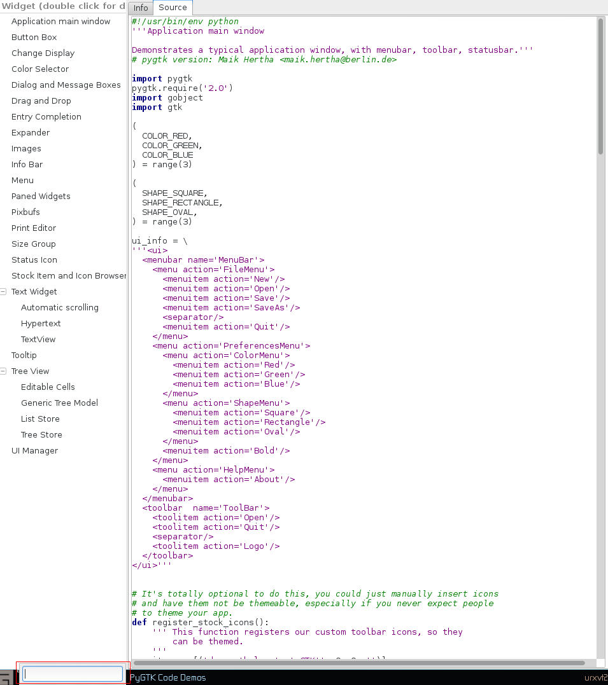Image resolution: width=608 pixels, height=685 pixels.
Task: Choose Generic Tree Model entry
Action: 59,403
